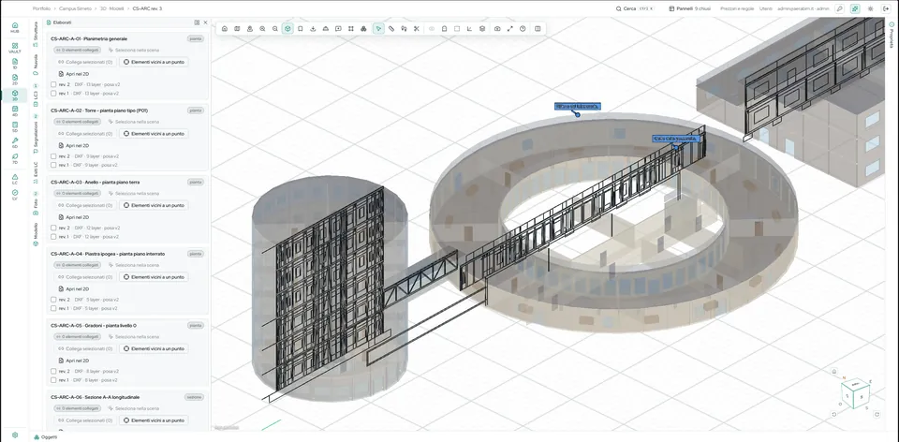
Task: Click Elementi vicini a un punto for CS-ARC-A-02
Action: (x=155, y=134)
